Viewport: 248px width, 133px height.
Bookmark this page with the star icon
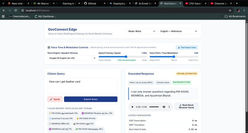(230, 10)
